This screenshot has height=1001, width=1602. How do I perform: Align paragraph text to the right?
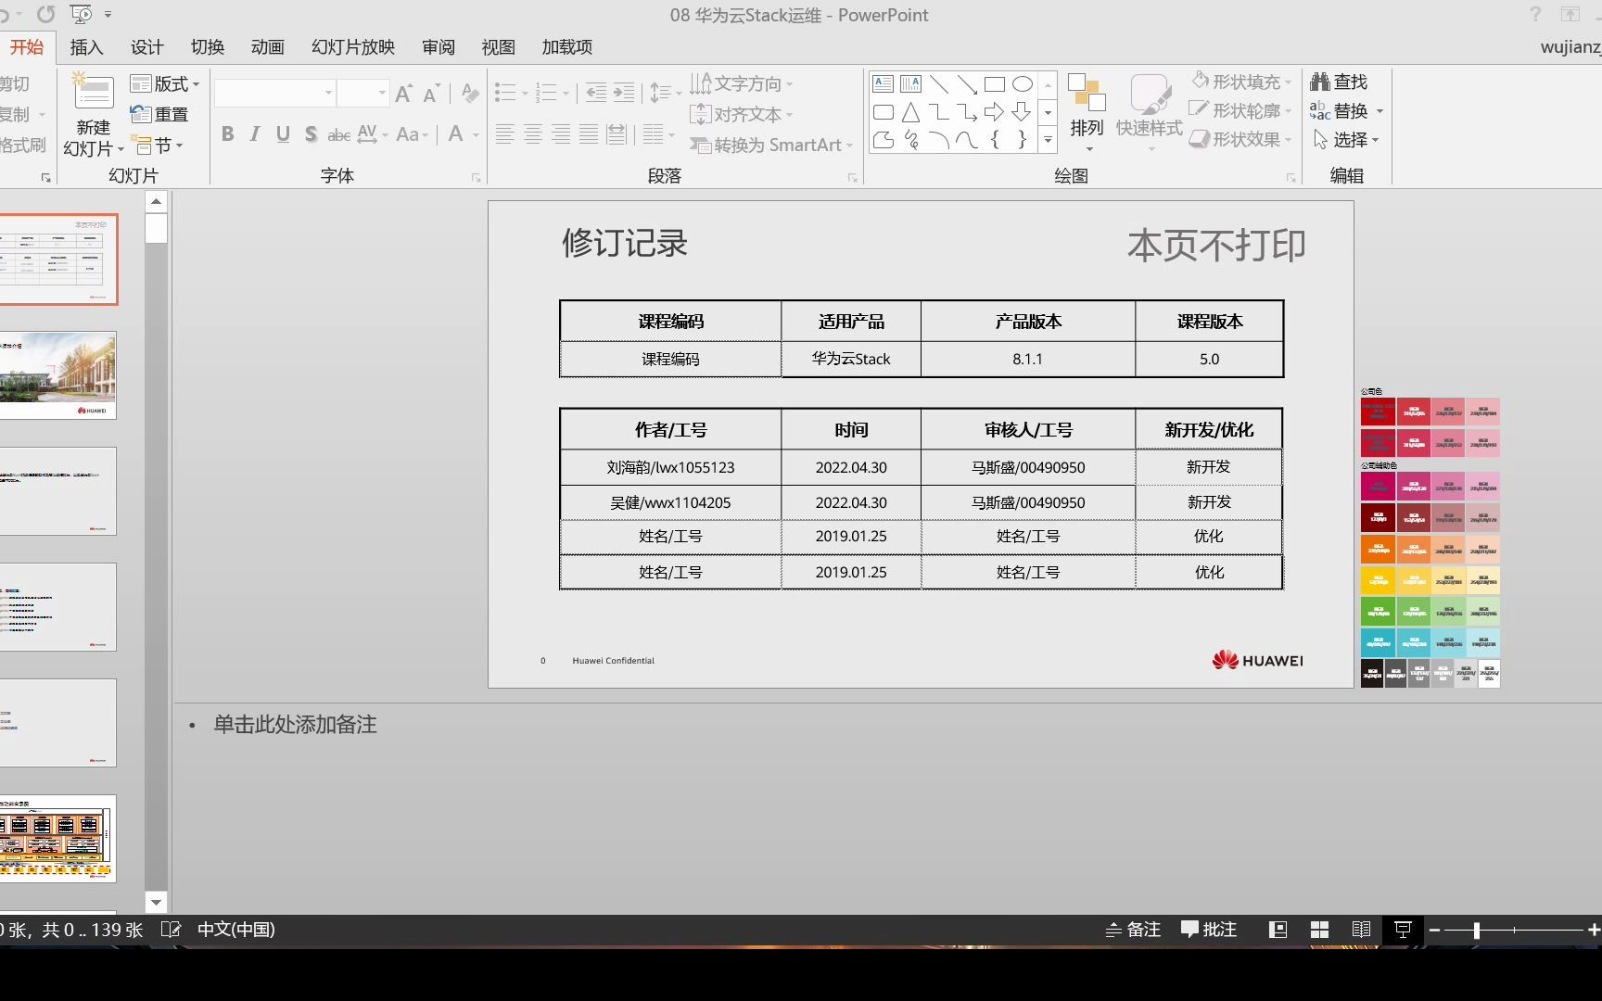coord(561,134)
